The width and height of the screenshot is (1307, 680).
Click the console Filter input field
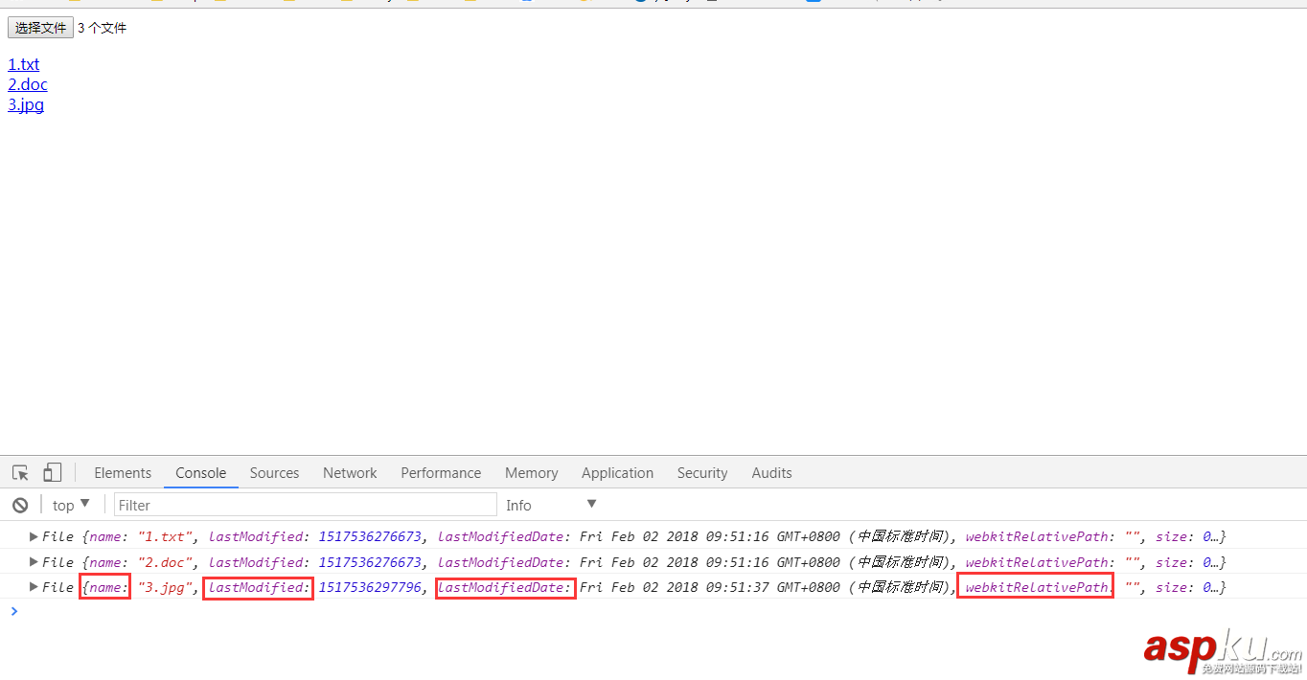tap(305, 506)
